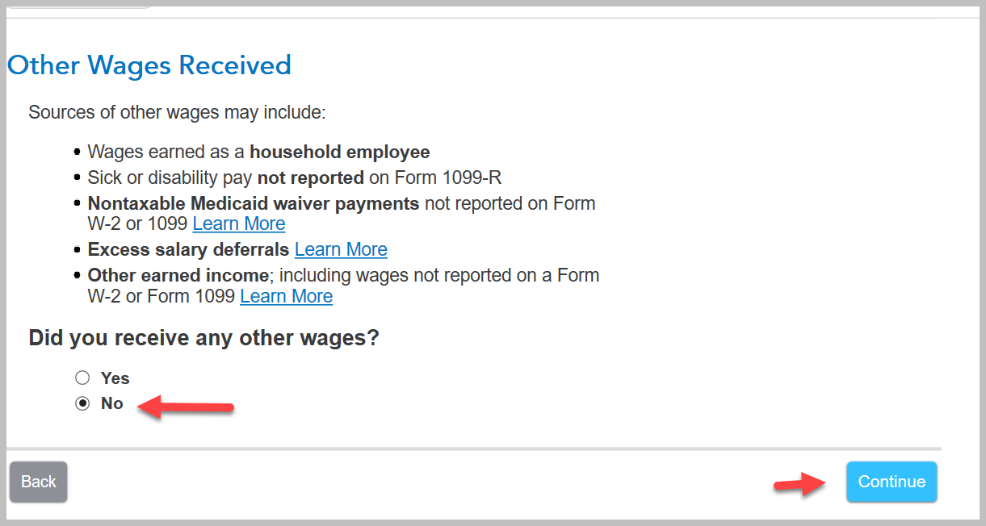This screenshot has width=986, height=526.
Task: Click "Sources of other wages may include" text
Action: tap(177, 111)
